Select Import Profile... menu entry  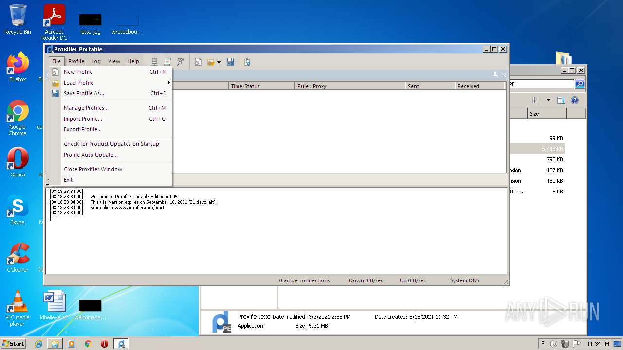pyautogui.click(x=110, y=119)
